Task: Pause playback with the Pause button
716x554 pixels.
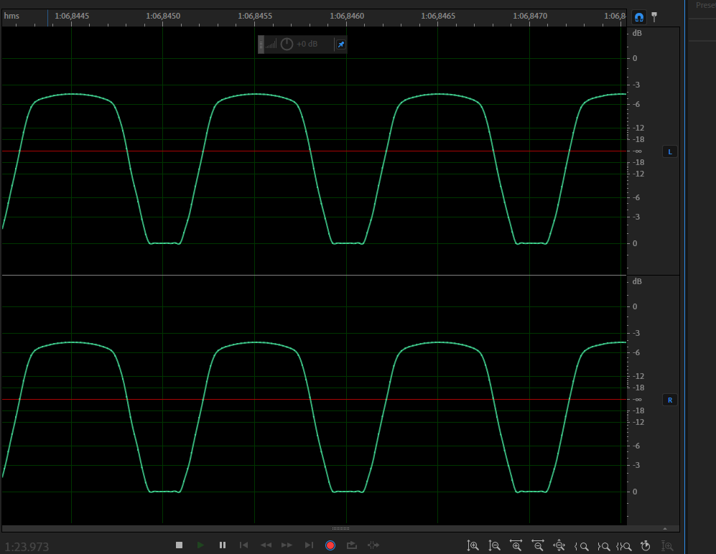Action: tap(223, 545)
